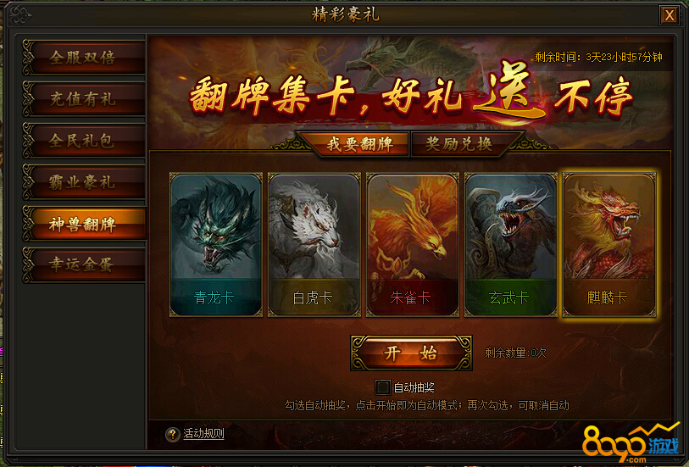
Task: Select the 我要翻牌 tab
Action: pos(360,144)
